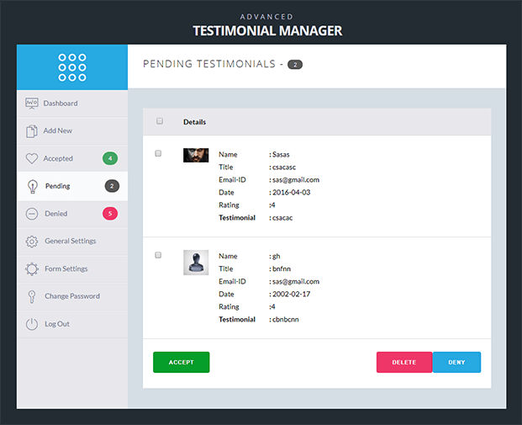Click the Dashboard monitor icon

click(x=32, y=104)
